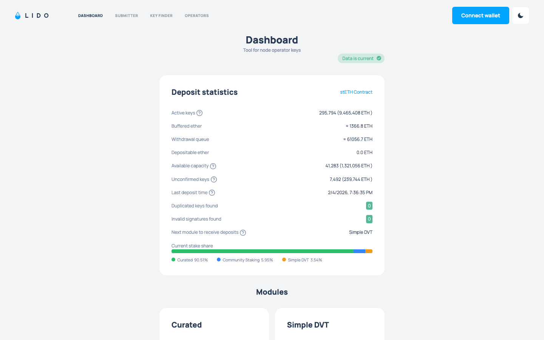
Task: Open the Operators tab
Action: [196, 16]
